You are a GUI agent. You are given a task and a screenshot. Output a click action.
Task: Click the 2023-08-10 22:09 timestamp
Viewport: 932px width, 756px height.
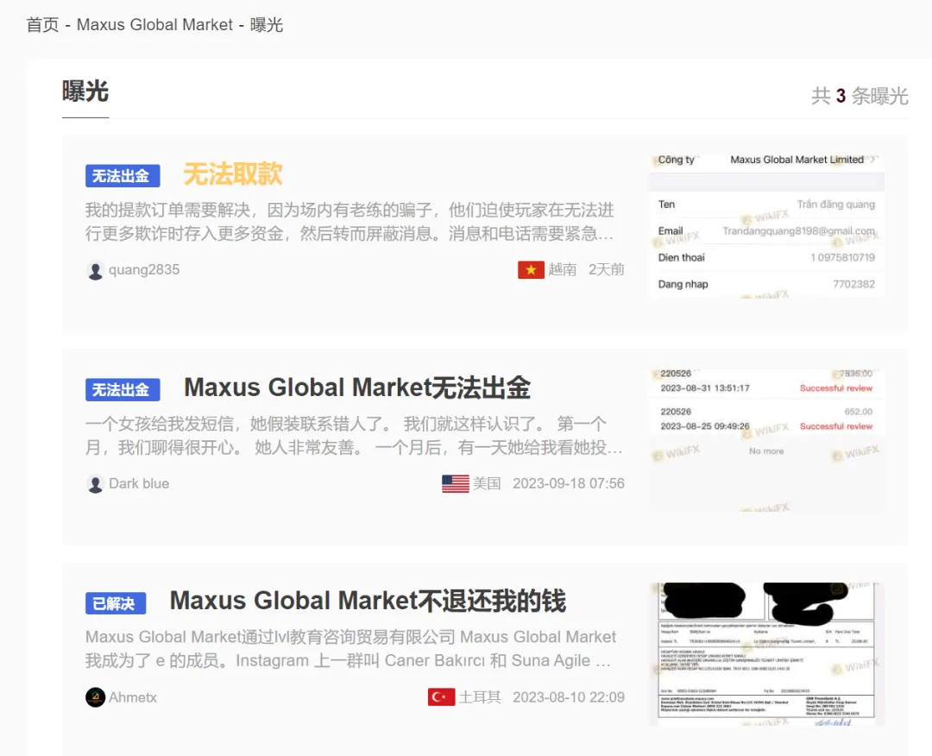[569, 697]
